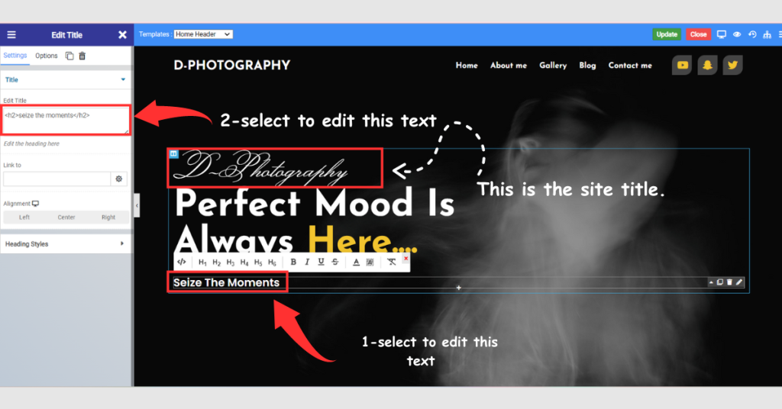Switch responsive view with the desktop monitor icon
Screen dimensions: 782x409
click(x=721, y=34)
